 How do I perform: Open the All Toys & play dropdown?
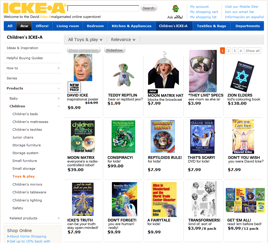(x=85, y=40)
